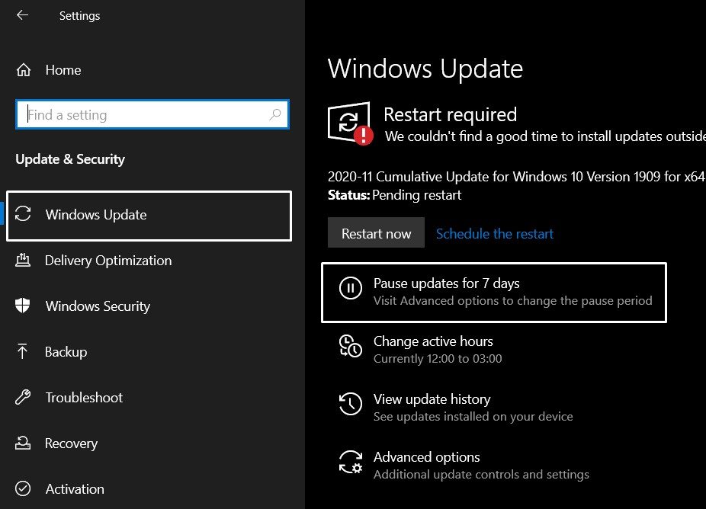Select Windows Update in the sidebar
The width and height of the screenshot is (706, 509).
pos(149,216)
